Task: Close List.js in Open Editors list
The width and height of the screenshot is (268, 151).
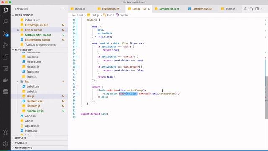Action: (x=18, y=30)
